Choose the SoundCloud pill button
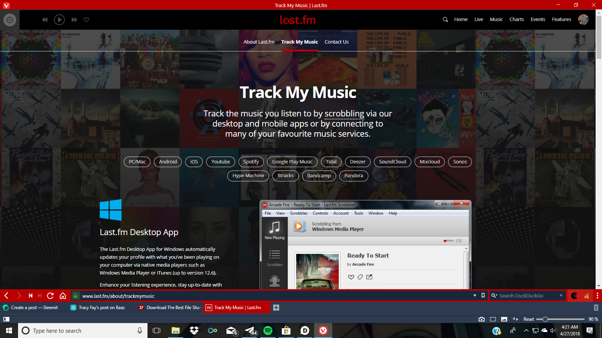 pyautogui.click(x=392, y=162)
